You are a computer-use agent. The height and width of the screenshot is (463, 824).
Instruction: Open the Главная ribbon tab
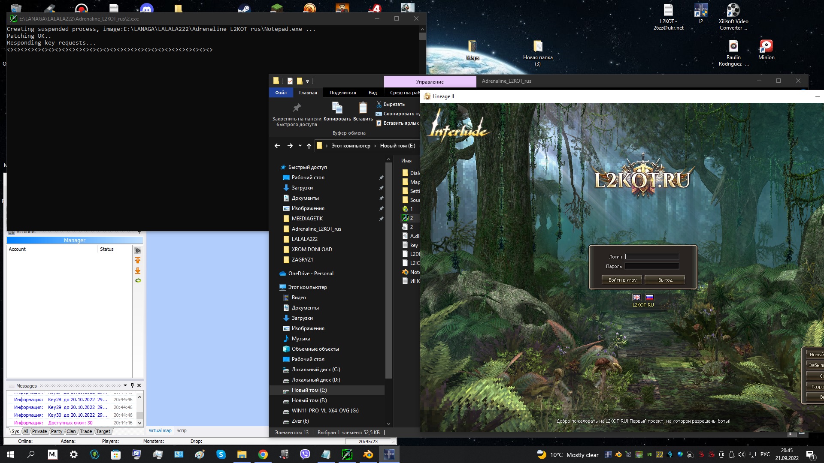(x=308, y=93)
